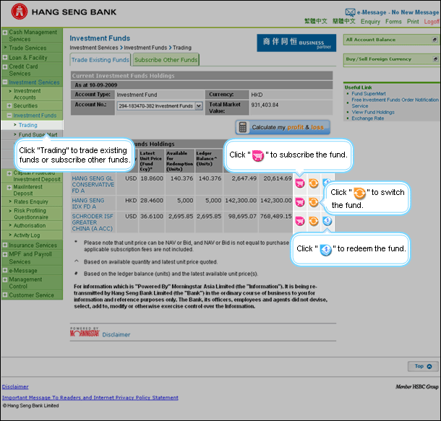Click Logoff link

coord(432,22)
